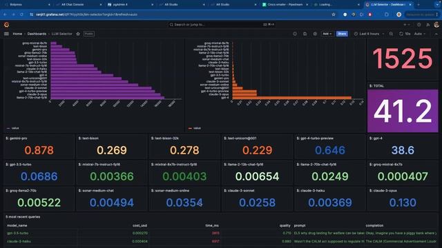Open the 10s refresh interval dropdown
Image resolution: width=442 pixels, height=248 pixels.
[407, 34]
